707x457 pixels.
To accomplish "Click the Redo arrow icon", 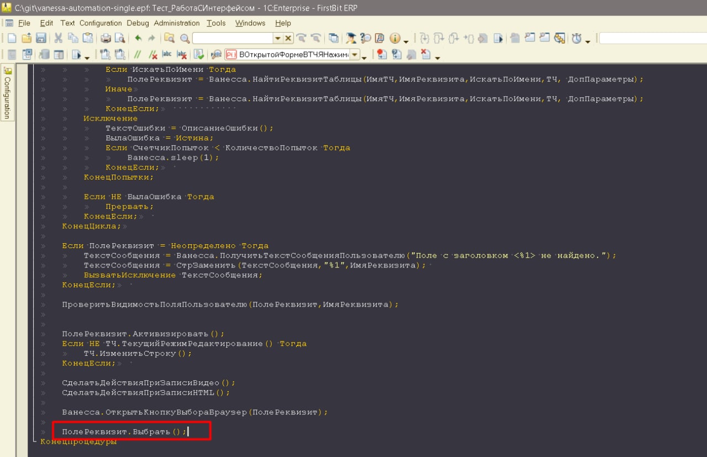I will pos(151,38).
